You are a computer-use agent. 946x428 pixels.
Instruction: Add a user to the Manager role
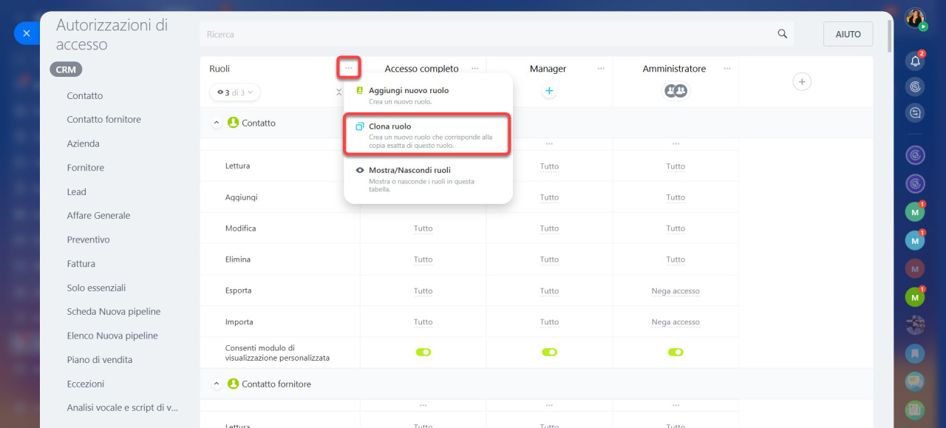click(549, 92)
